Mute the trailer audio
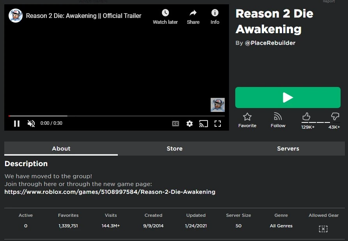The image size is (348, 241). click(31, 123)
